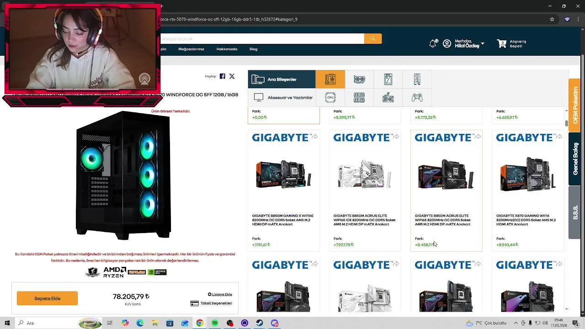
Task: Open Hakkımızda menu item
Action: click(x=227, y=49)
